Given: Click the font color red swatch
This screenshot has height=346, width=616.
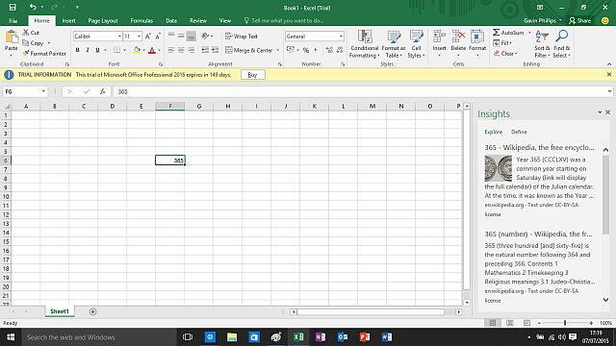Looking at the screenshot, I should click(x=152, y=50).
